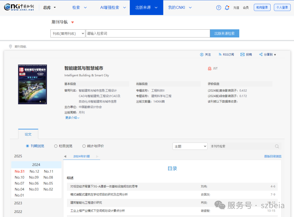Open 原版目录浏览 link
Screen dimensions: 294x217
point(272,156)
